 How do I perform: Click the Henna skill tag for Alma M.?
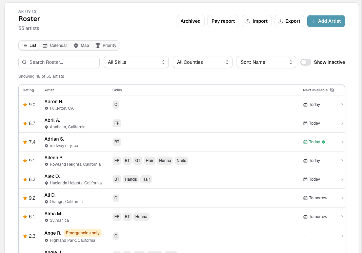point(141,217)
